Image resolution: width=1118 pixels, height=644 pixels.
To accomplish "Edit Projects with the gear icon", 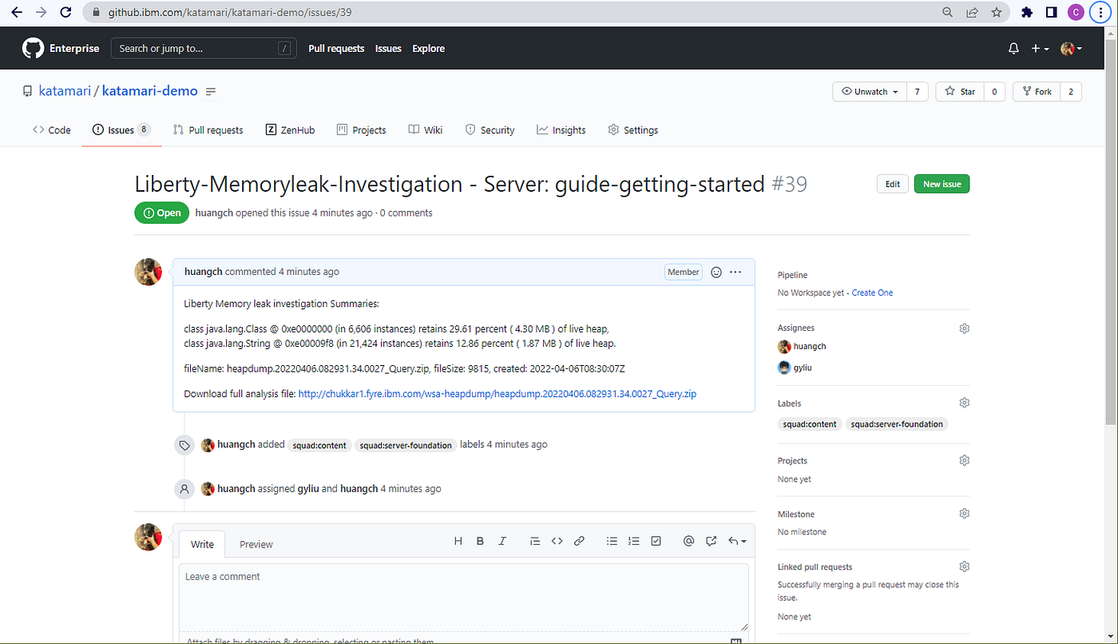I will coord(964,460).
